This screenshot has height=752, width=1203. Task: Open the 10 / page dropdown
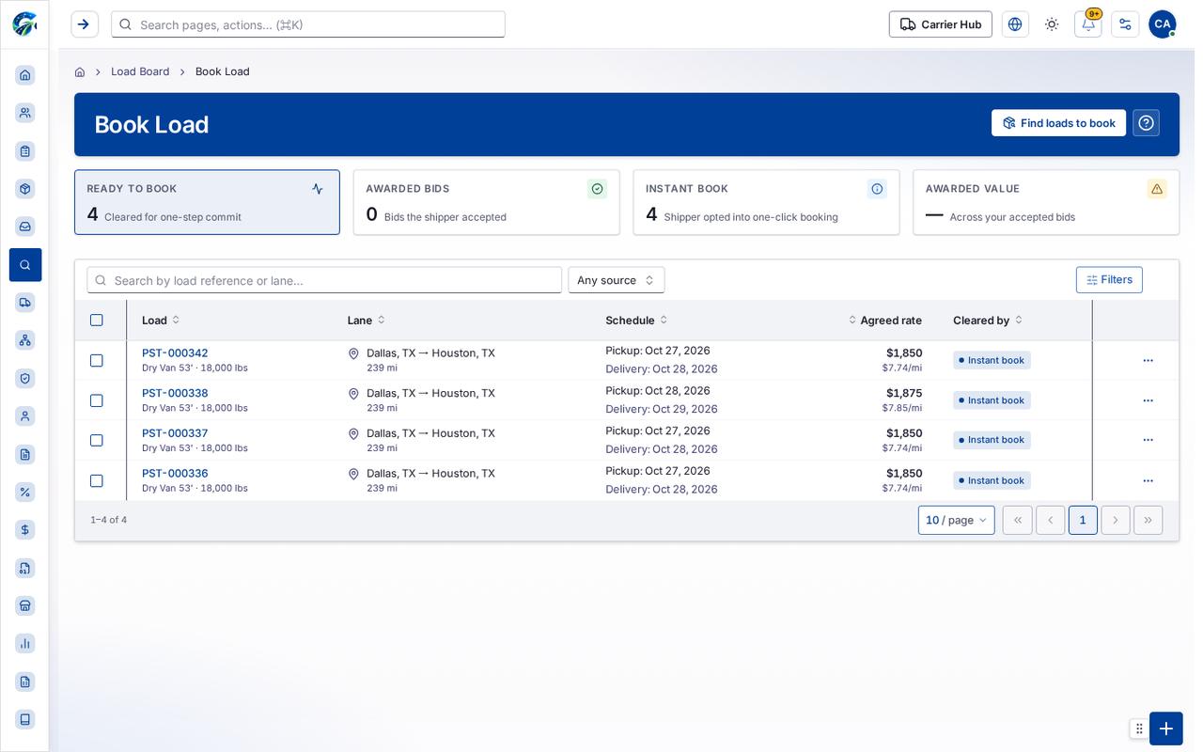(x=956, y=521)
